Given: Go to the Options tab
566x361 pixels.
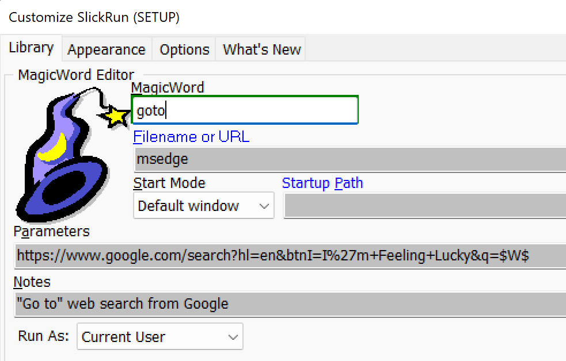Looking at the screenshot, I should (x=184, y=50).
